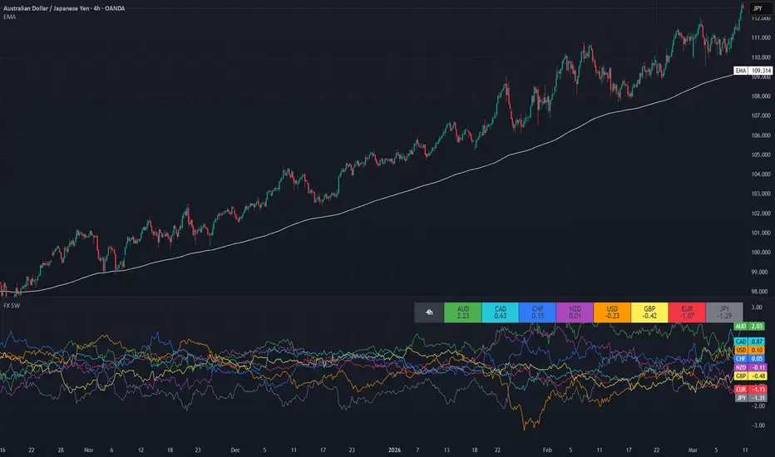Click the 105.000 price scale value
775x457 pixels.
point(761,155)
